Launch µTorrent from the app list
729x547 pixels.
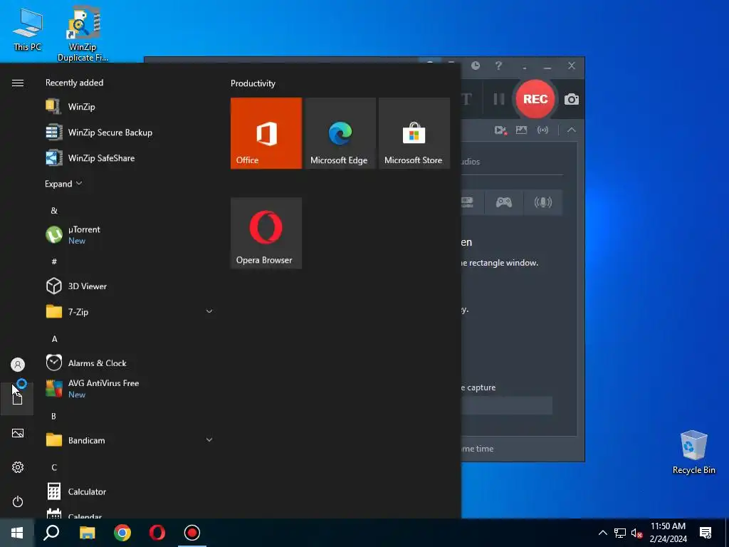130,235
